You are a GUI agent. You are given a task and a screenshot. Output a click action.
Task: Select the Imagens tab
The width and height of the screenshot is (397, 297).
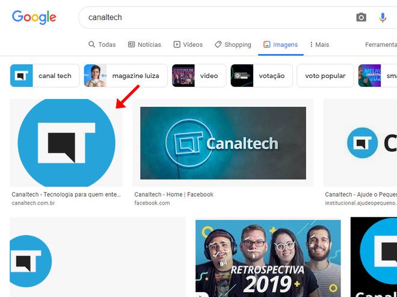280,44
